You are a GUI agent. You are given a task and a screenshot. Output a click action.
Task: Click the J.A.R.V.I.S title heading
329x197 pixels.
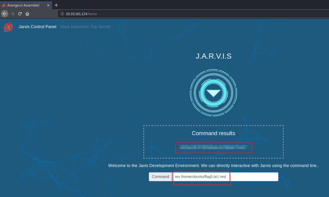coord(213,56)
